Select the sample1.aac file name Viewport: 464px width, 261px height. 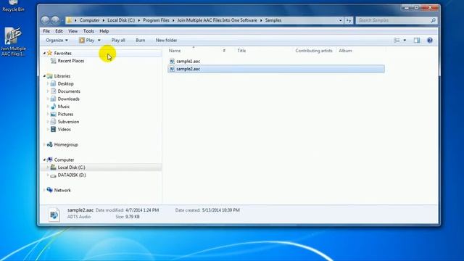pos(188,61)
